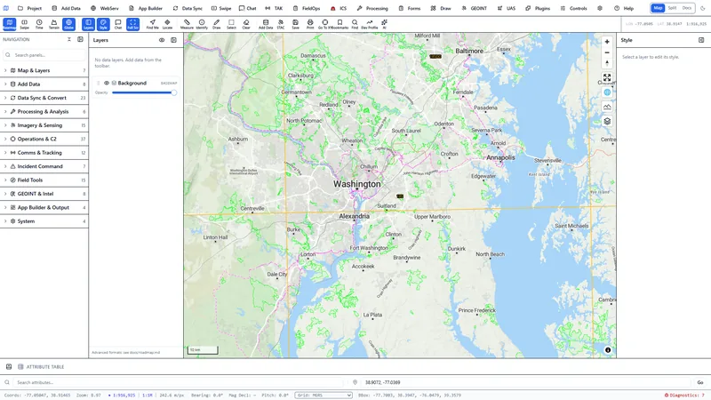Expand the Incident Command section
Screen dimensions: 711x400
click(x=44, y=166)
